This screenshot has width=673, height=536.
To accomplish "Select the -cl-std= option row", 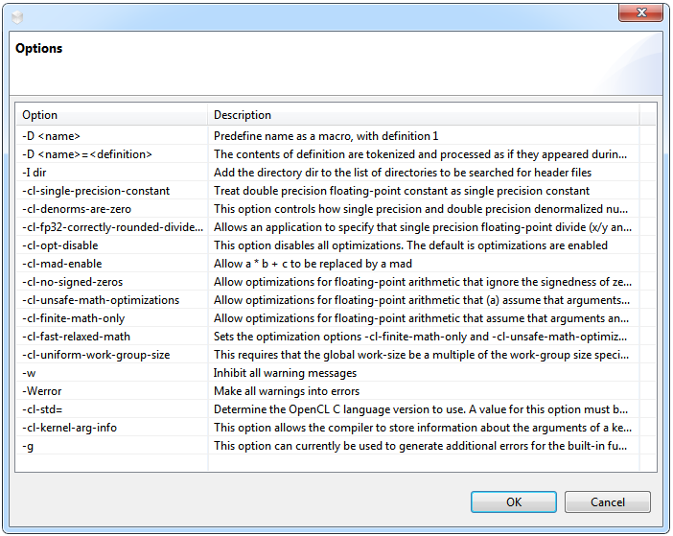I will (42, 409).
